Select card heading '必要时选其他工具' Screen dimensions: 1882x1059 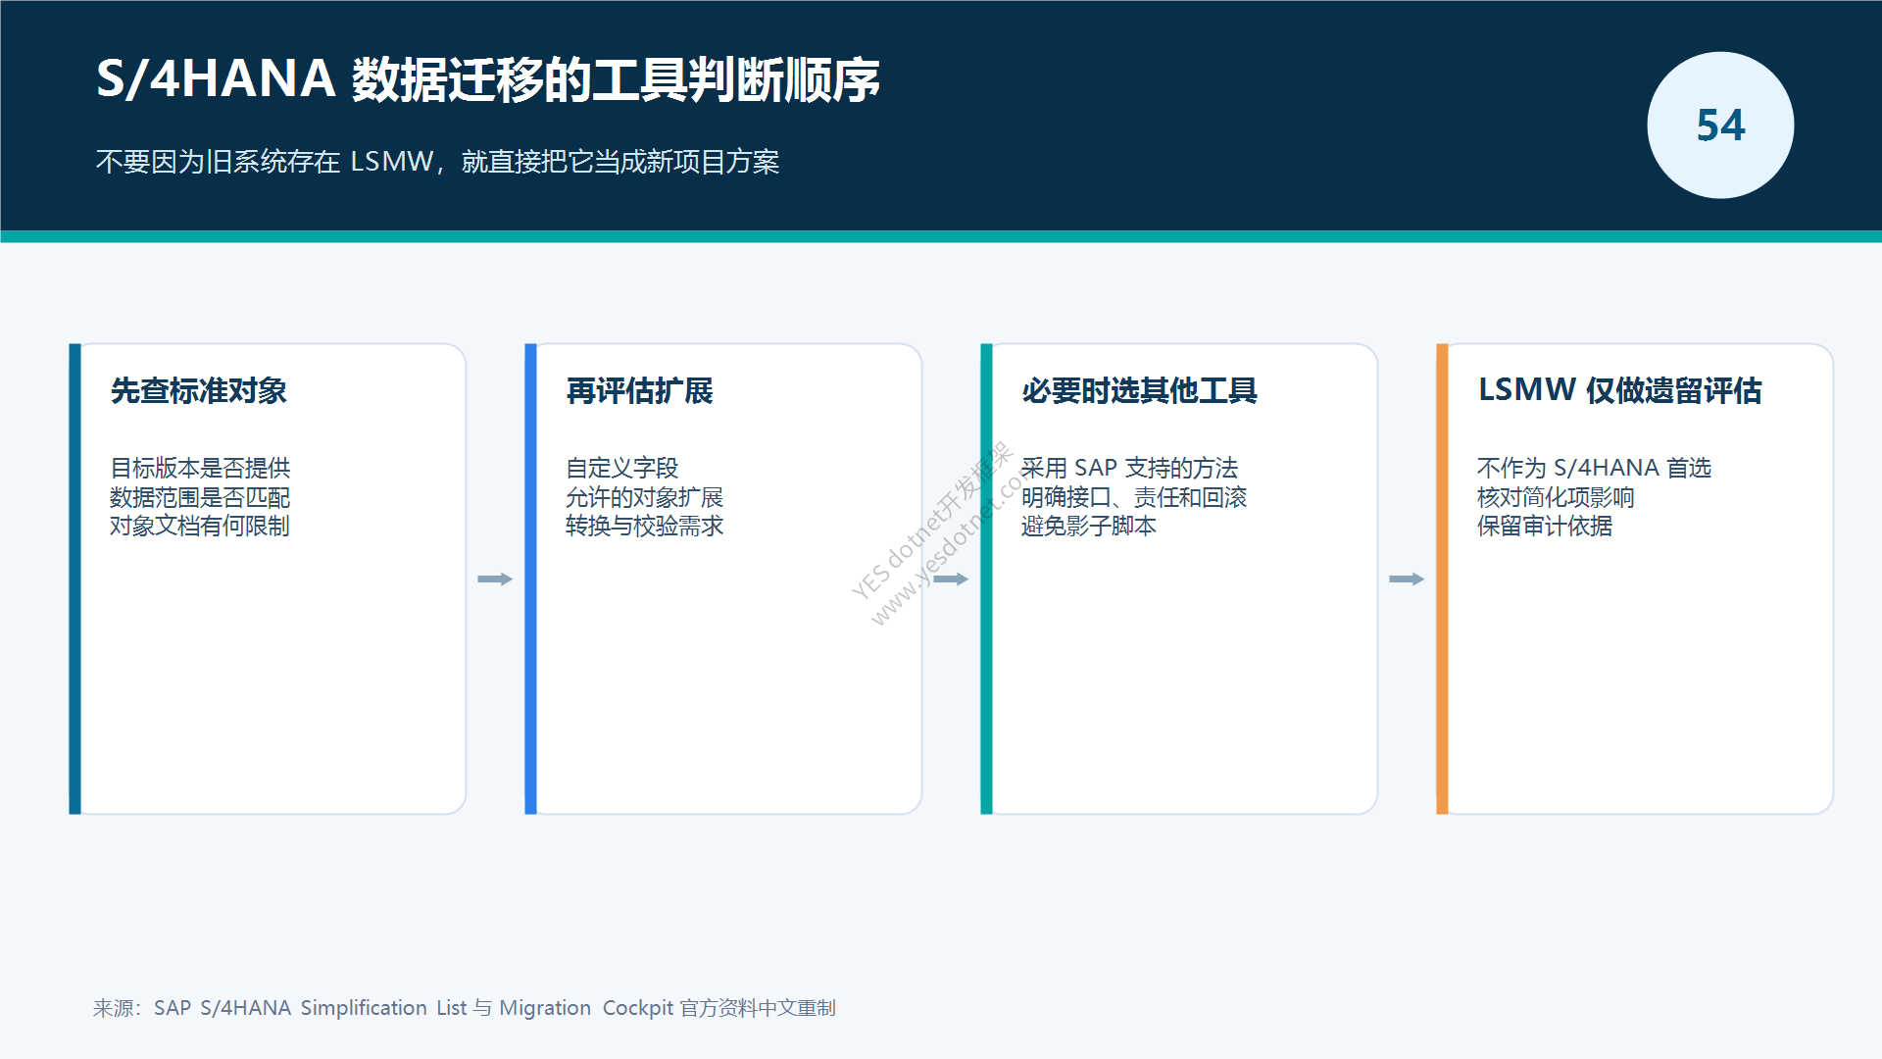(1140, 390)
